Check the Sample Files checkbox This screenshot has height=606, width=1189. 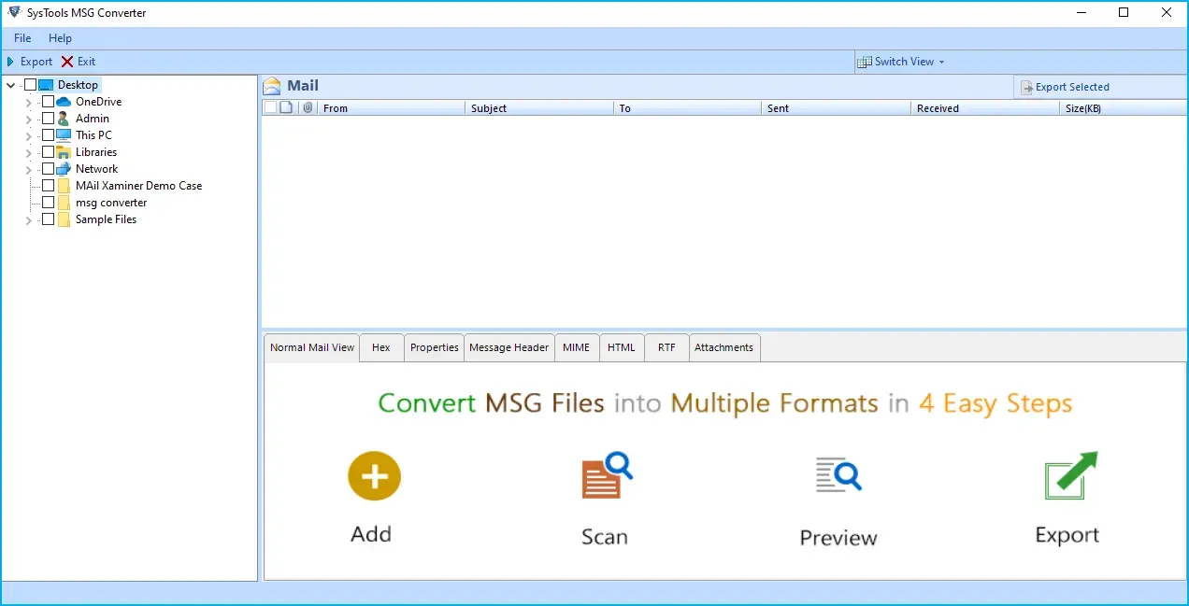coord(48,219)
